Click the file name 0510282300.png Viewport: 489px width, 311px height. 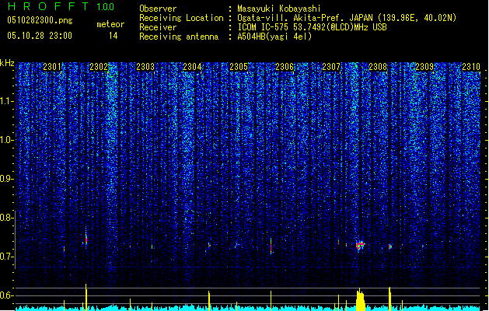click(40, 20)
